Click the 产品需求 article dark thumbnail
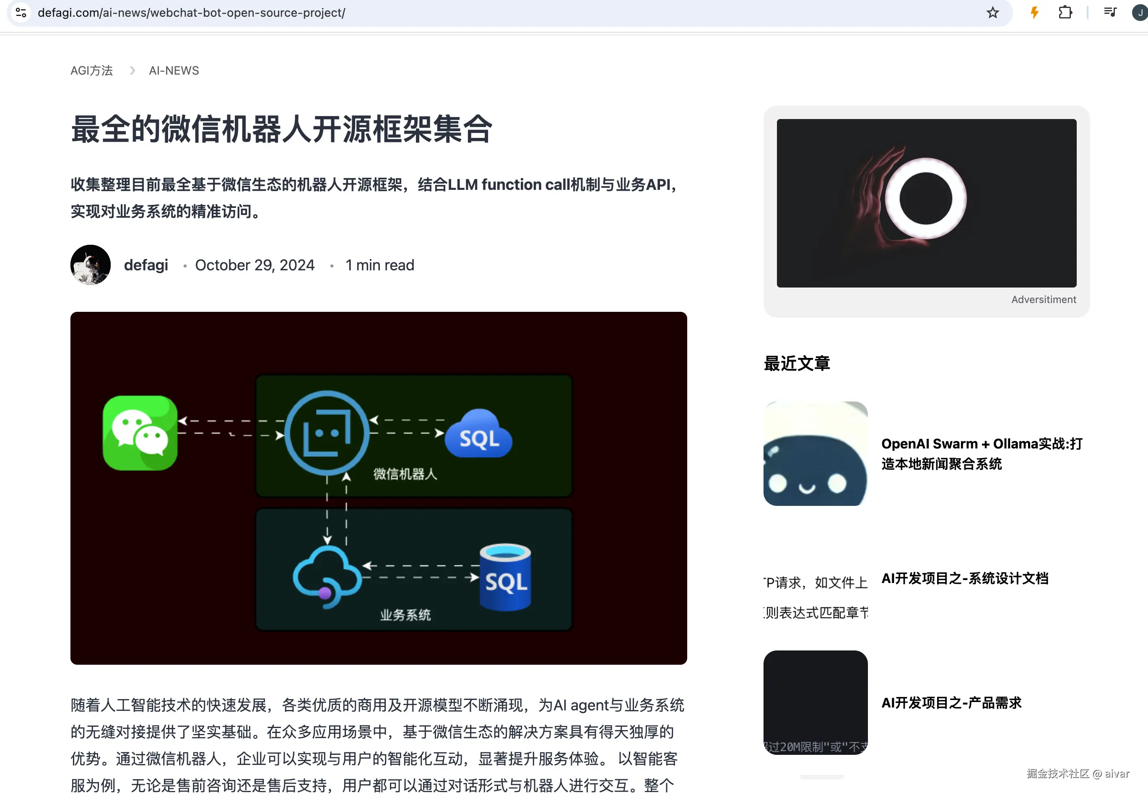1148x798 pixels. pos(815,702)
